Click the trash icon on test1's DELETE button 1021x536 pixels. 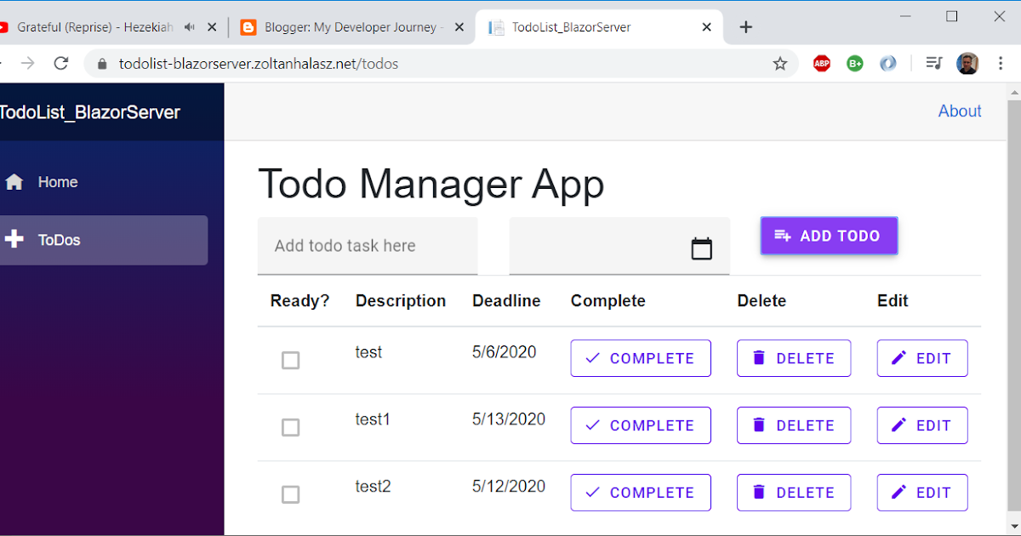(758, 425)
